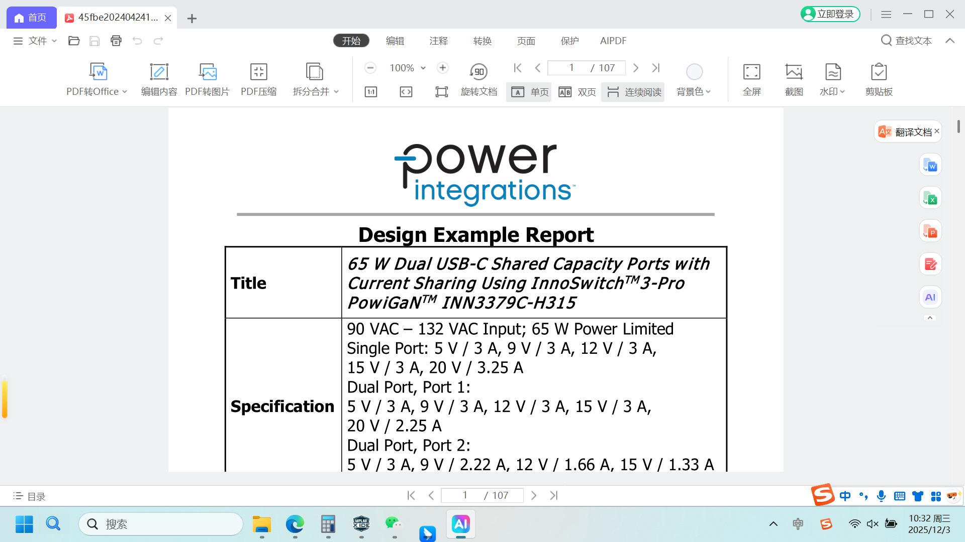
Task: Go to first page in top toolbar
Action: click(518, 68)
